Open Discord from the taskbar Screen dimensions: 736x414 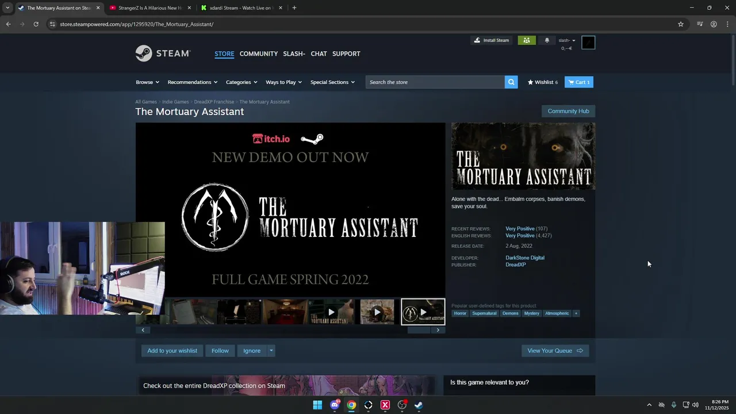click(x=335, y=405)
